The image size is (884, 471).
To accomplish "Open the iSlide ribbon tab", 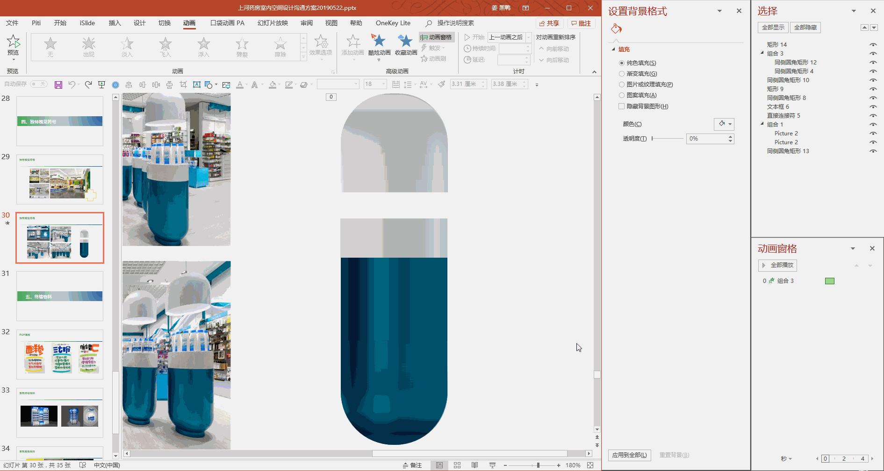I will click(x=87, y=23).
